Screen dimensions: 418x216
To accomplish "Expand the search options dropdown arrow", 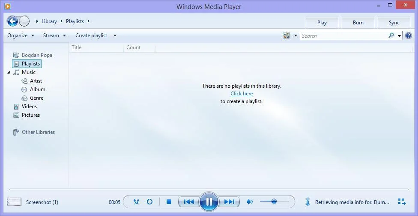I will (x=399, y=36).
